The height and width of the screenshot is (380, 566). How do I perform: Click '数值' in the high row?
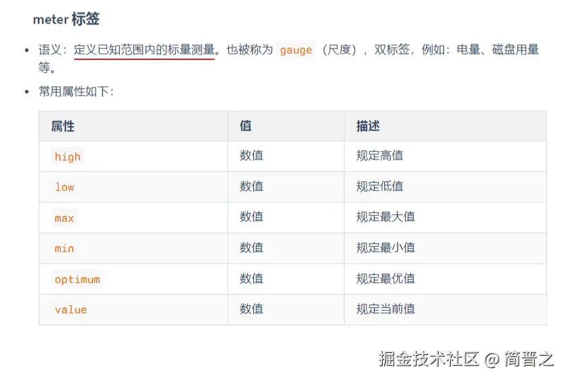251,156
